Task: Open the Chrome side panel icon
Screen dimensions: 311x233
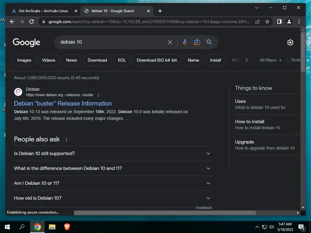Action: point(279,22)
